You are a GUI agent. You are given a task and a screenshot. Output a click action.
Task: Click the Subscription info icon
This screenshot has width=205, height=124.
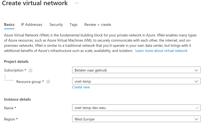[30, 70]
